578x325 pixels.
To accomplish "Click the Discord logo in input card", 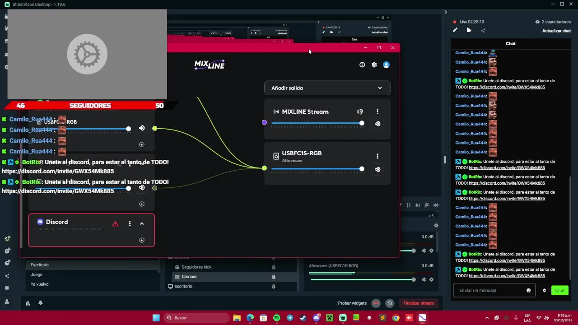I will [40, 222].
